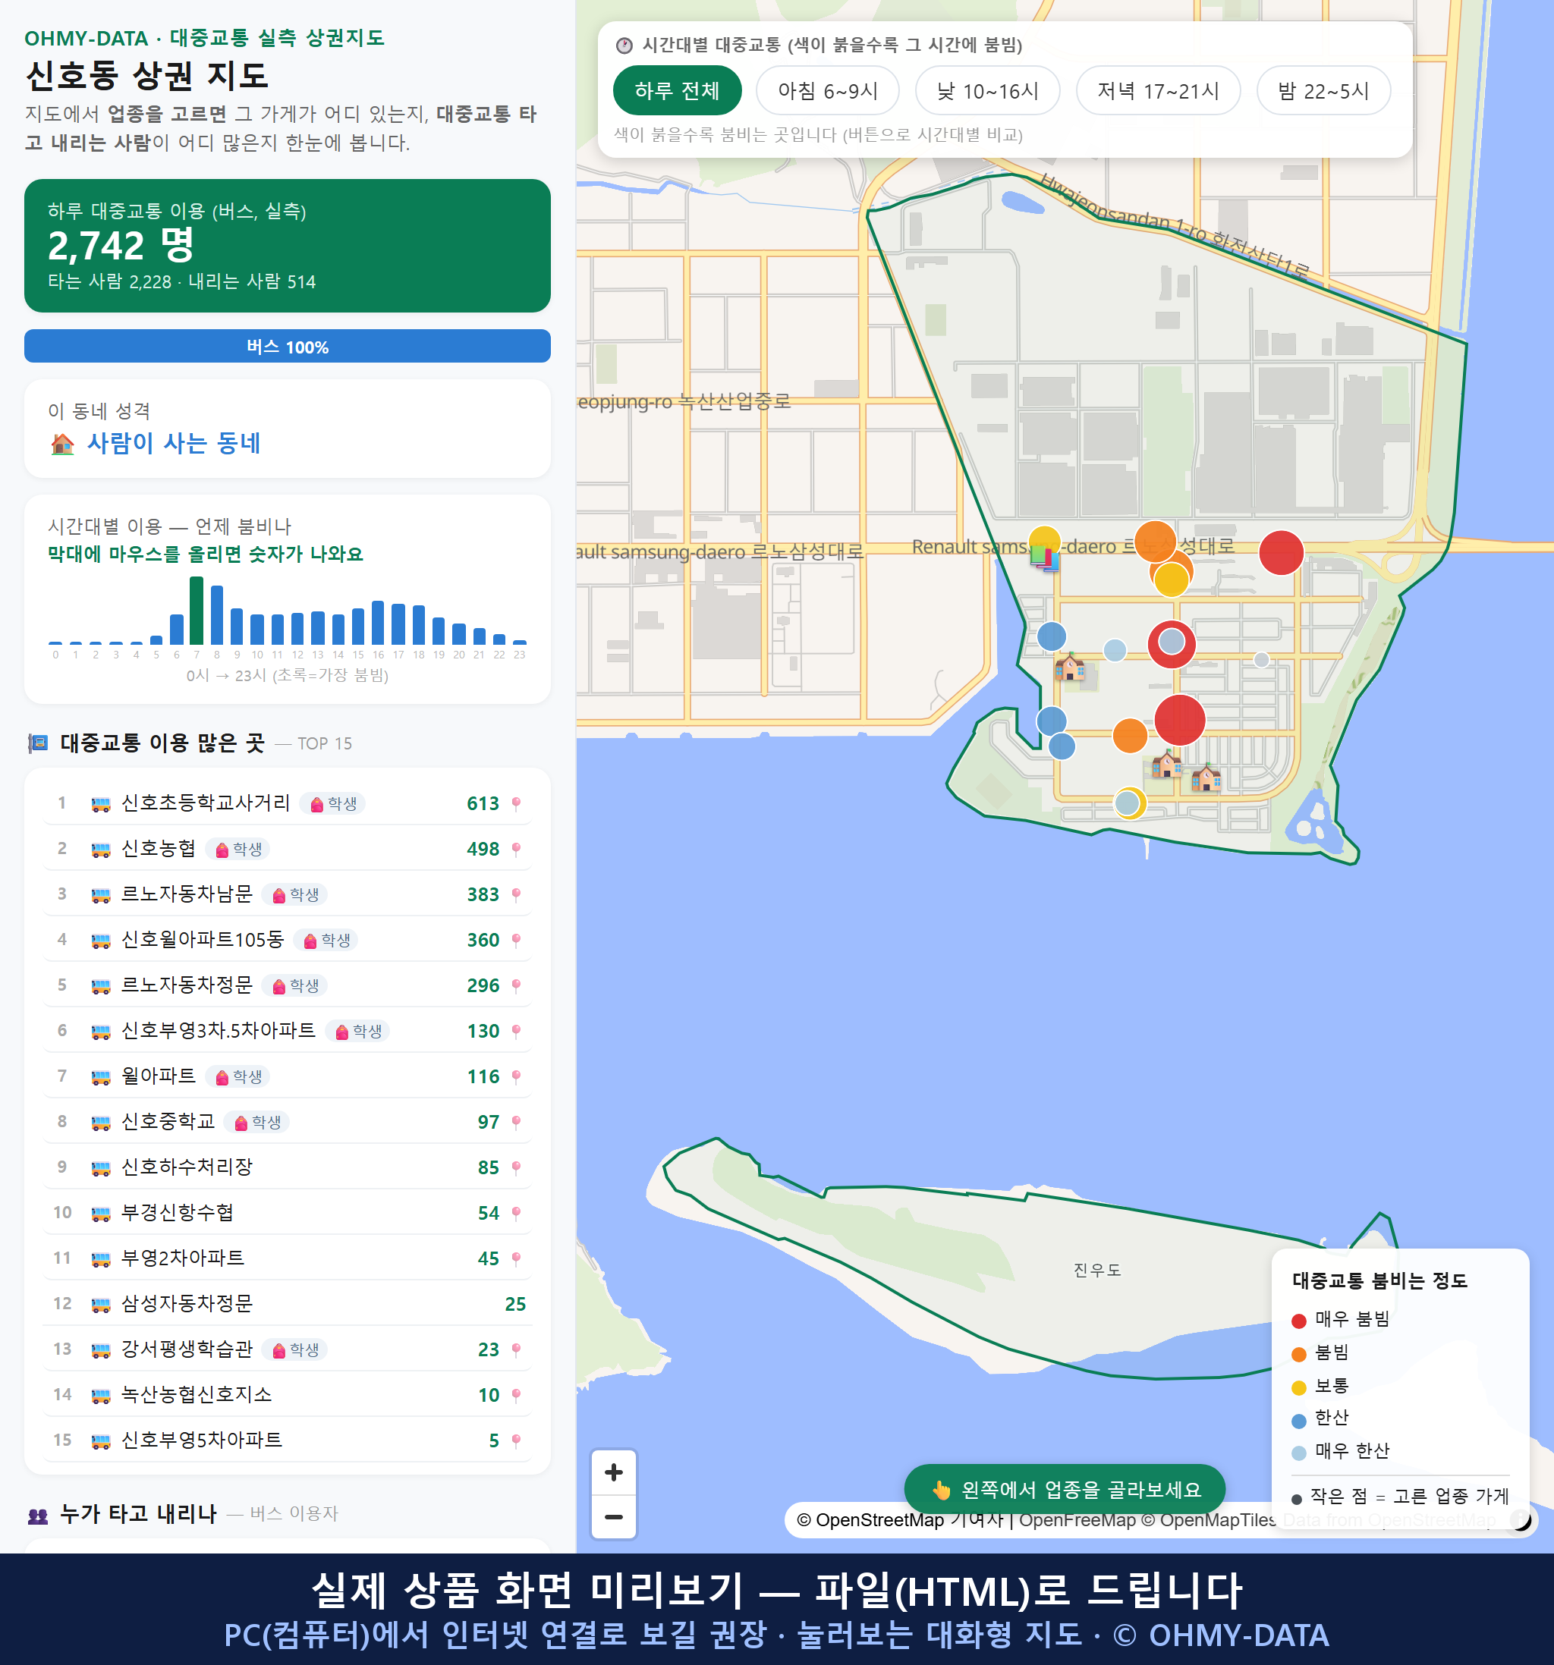Locate 강서평생학습관 using its pin icon
Screen dimensions: 1554x1665
click(516, 1350)
